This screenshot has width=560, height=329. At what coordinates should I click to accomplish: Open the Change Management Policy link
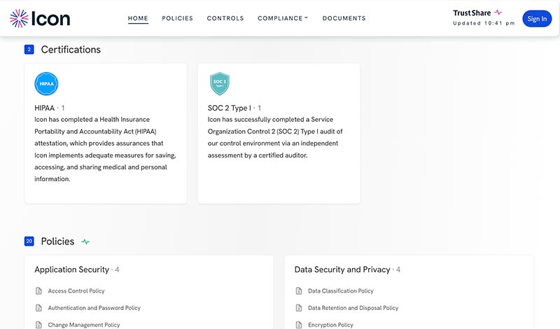click(84, 325)
